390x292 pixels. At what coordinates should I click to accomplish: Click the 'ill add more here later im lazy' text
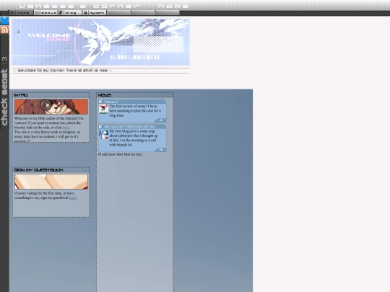[120, 154]
